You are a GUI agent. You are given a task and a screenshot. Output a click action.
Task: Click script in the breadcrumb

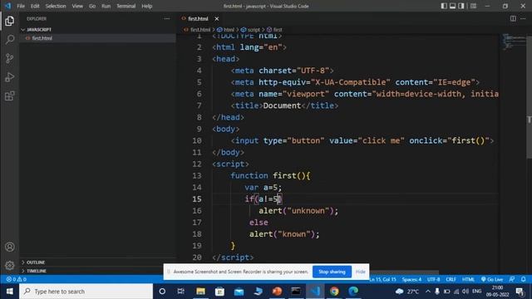(254, 30)
